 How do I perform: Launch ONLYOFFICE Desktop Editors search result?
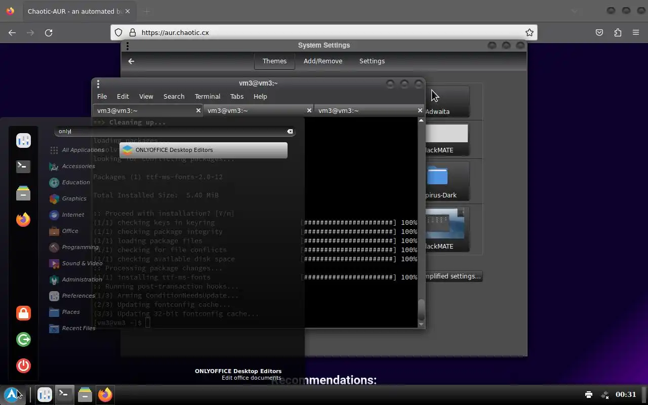204,150
